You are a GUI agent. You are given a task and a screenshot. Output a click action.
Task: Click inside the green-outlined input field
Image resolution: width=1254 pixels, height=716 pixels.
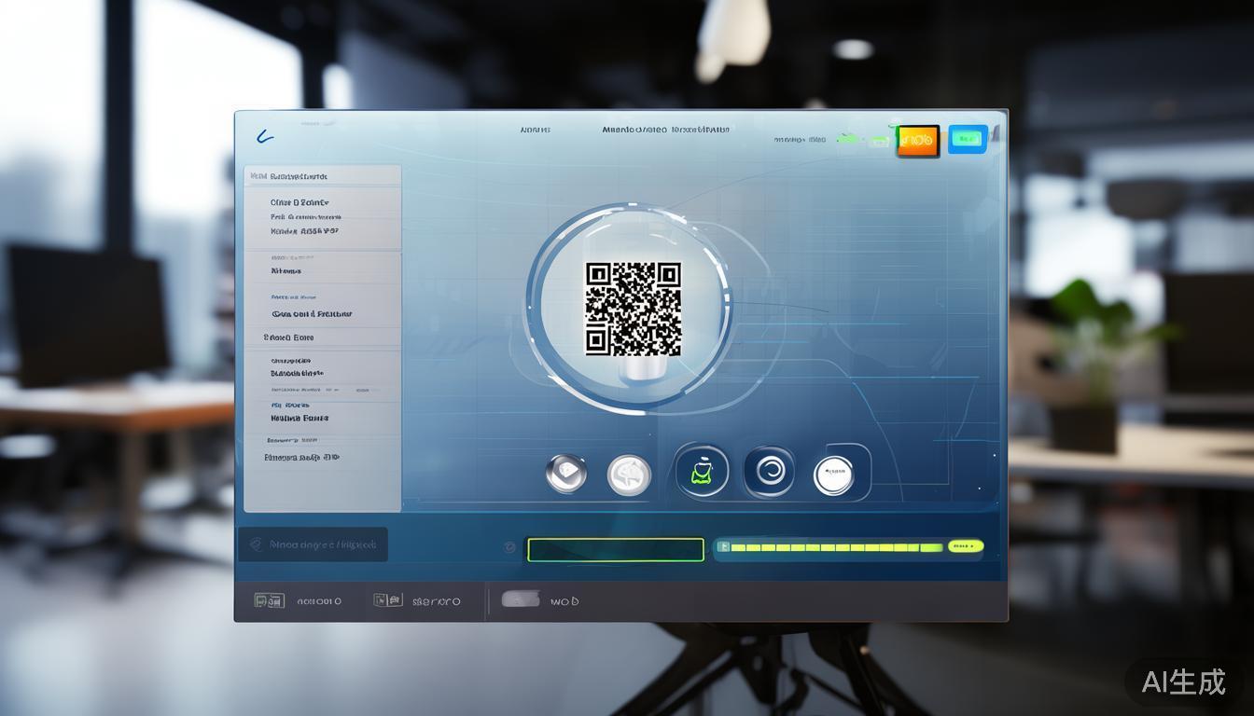[615, 550]
